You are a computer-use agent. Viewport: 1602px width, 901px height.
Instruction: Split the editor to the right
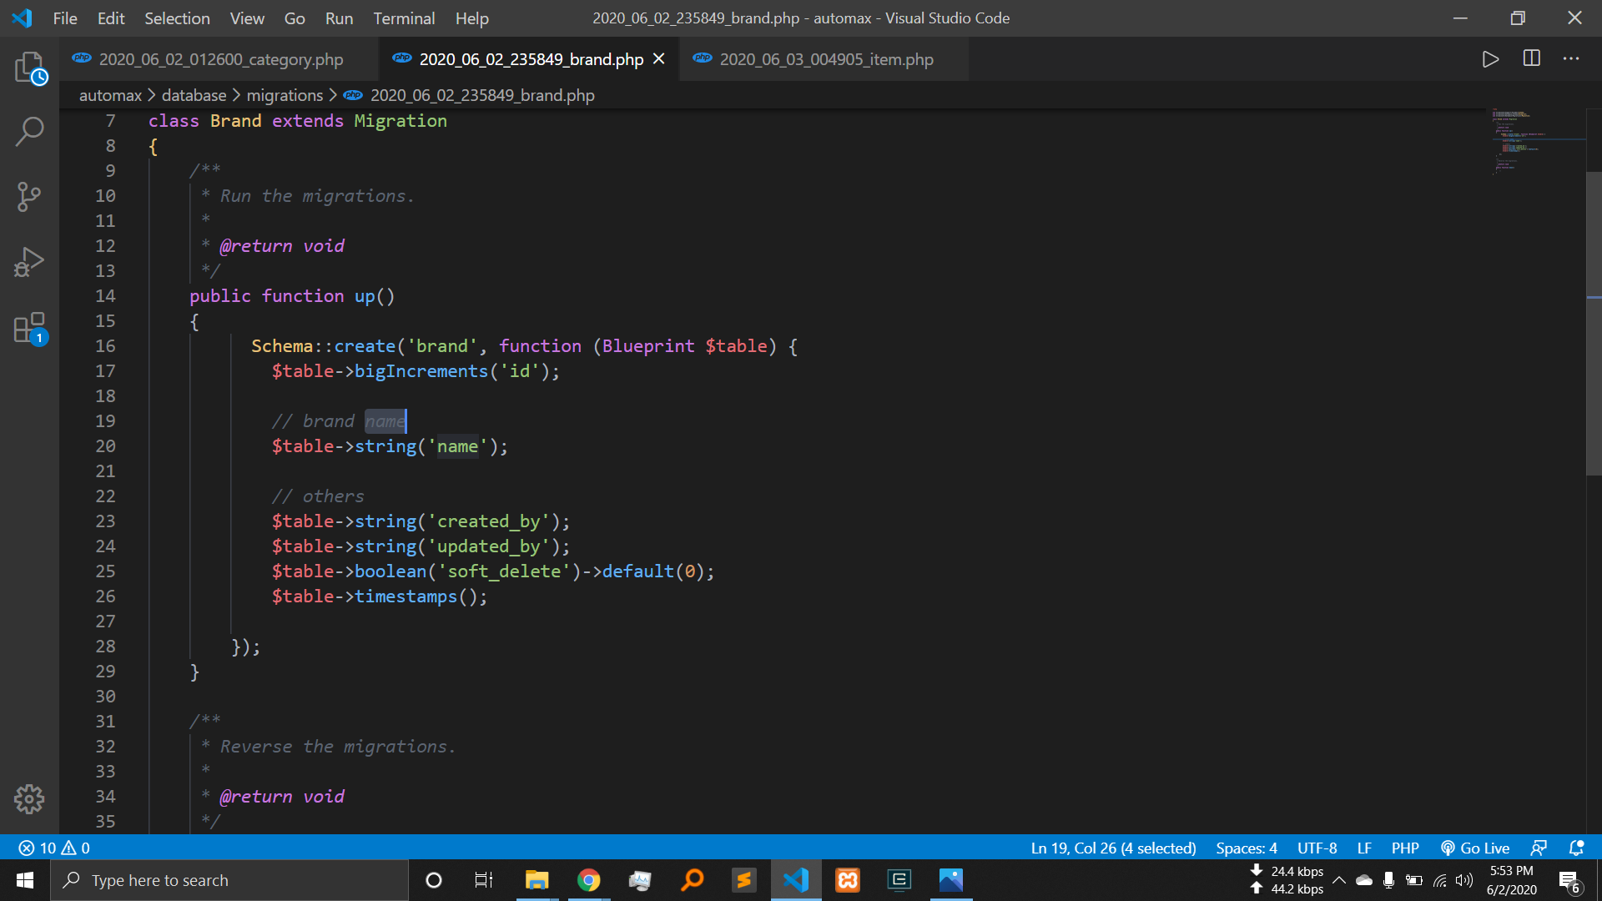point(1531,59)
